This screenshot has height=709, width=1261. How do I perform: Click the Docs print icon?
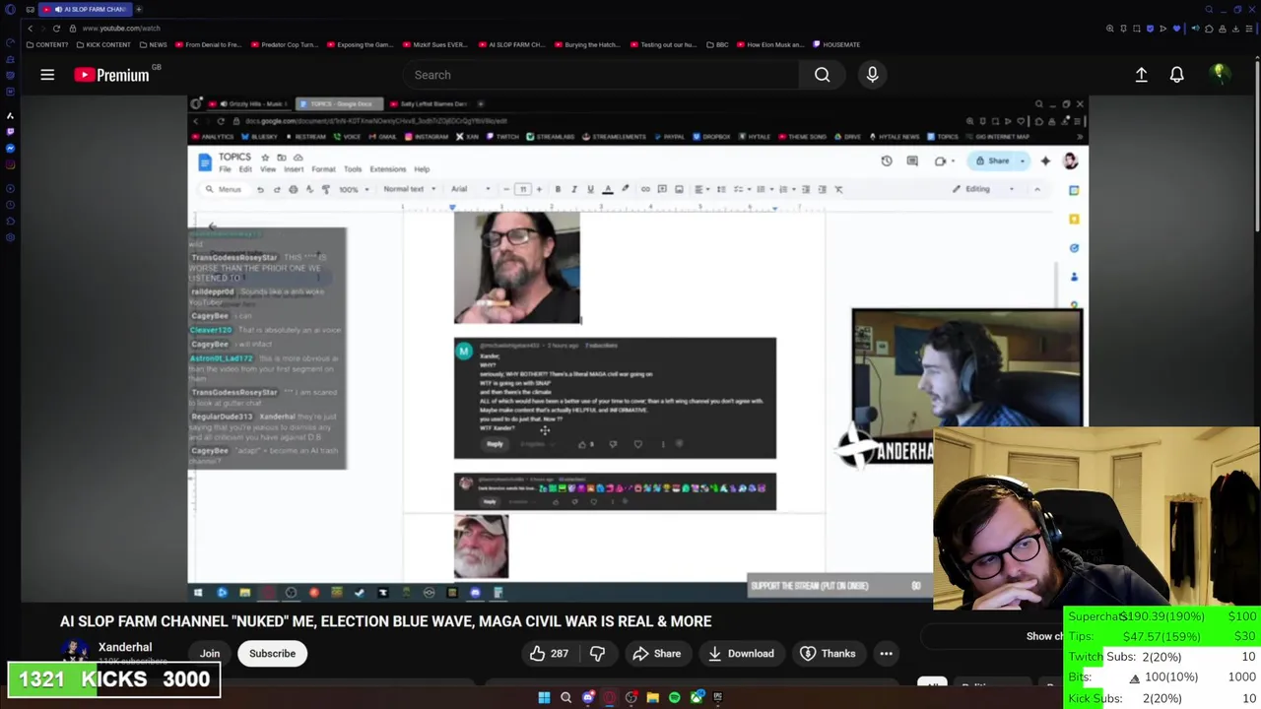pyautogui.click(x=293, y=189)
